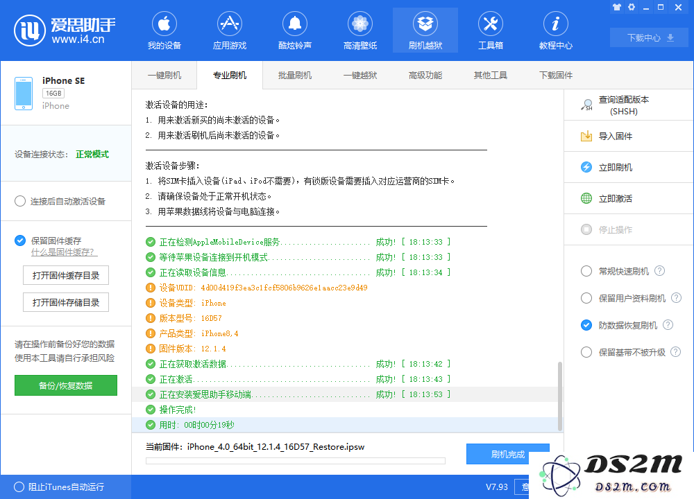Click 下载中心 download button
The image size is (694, 499).
point(650,37)
